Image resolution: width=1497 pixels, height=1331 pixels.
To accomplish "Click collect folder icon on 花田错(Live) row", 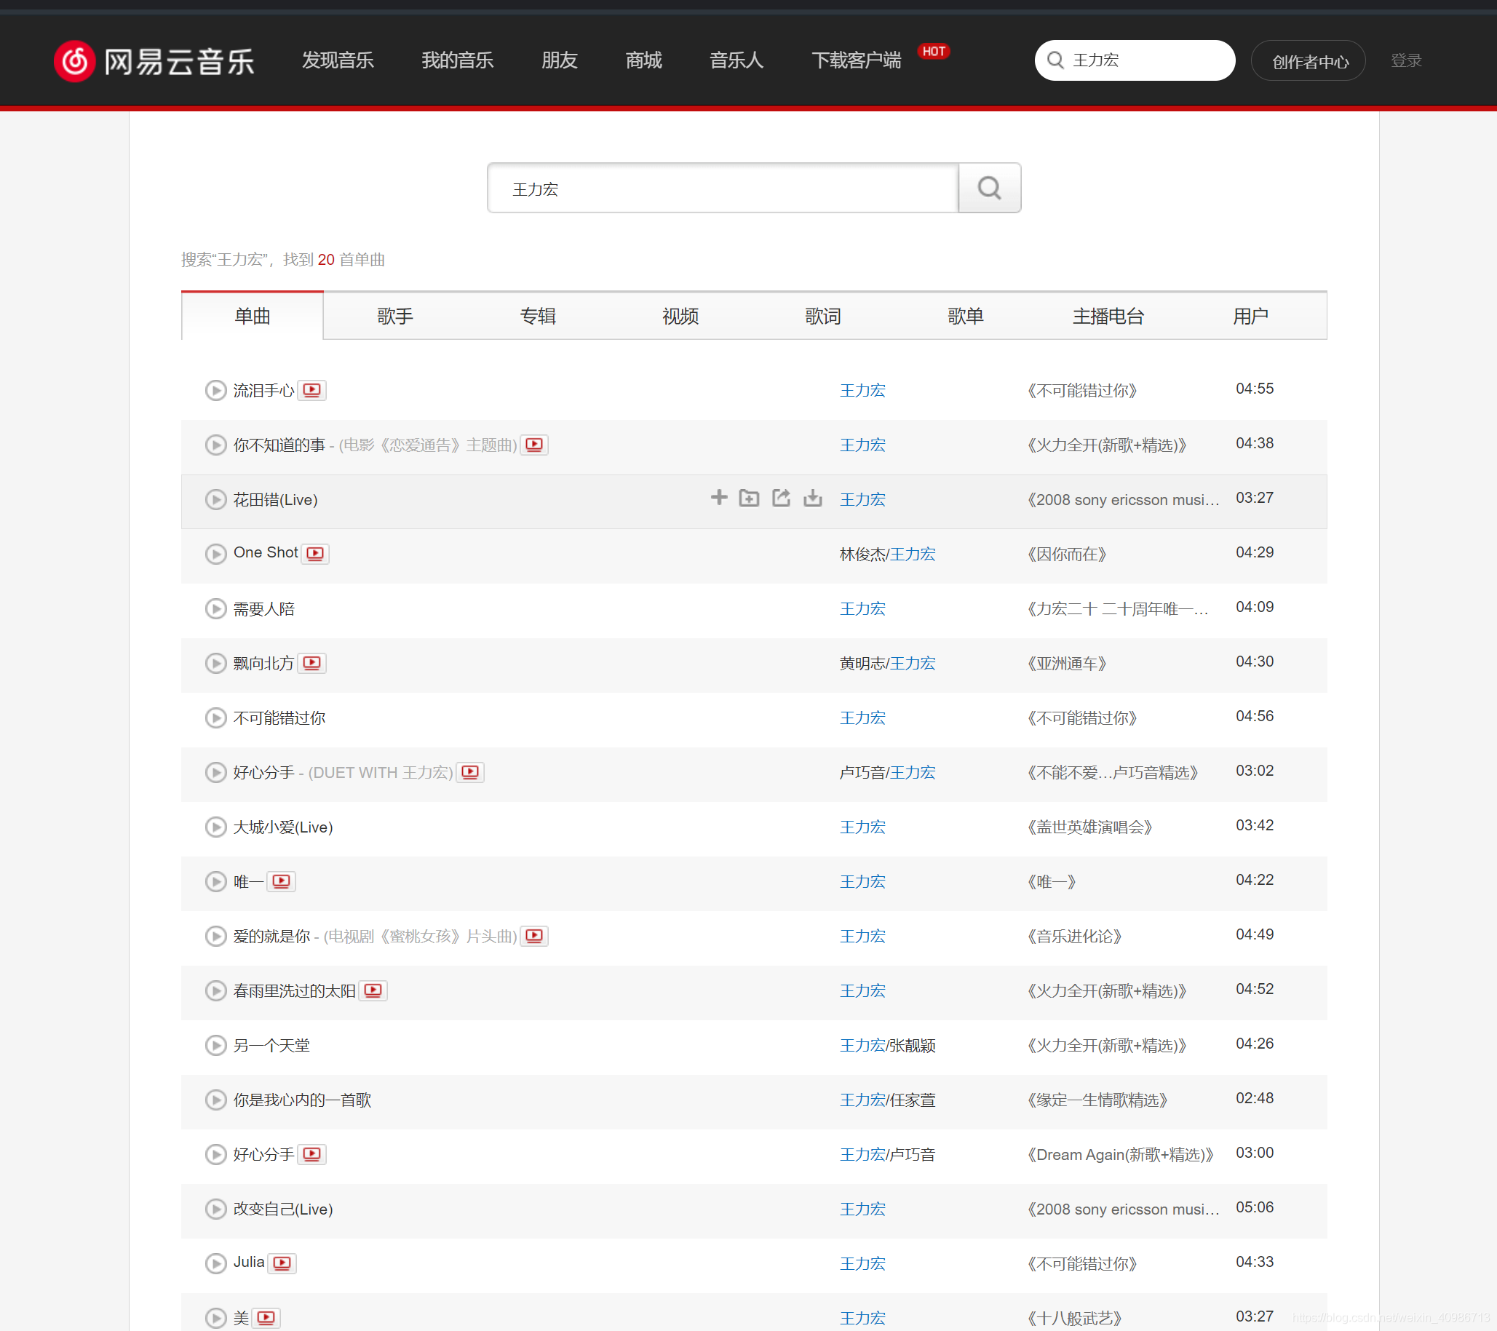I will click(748, 498).
